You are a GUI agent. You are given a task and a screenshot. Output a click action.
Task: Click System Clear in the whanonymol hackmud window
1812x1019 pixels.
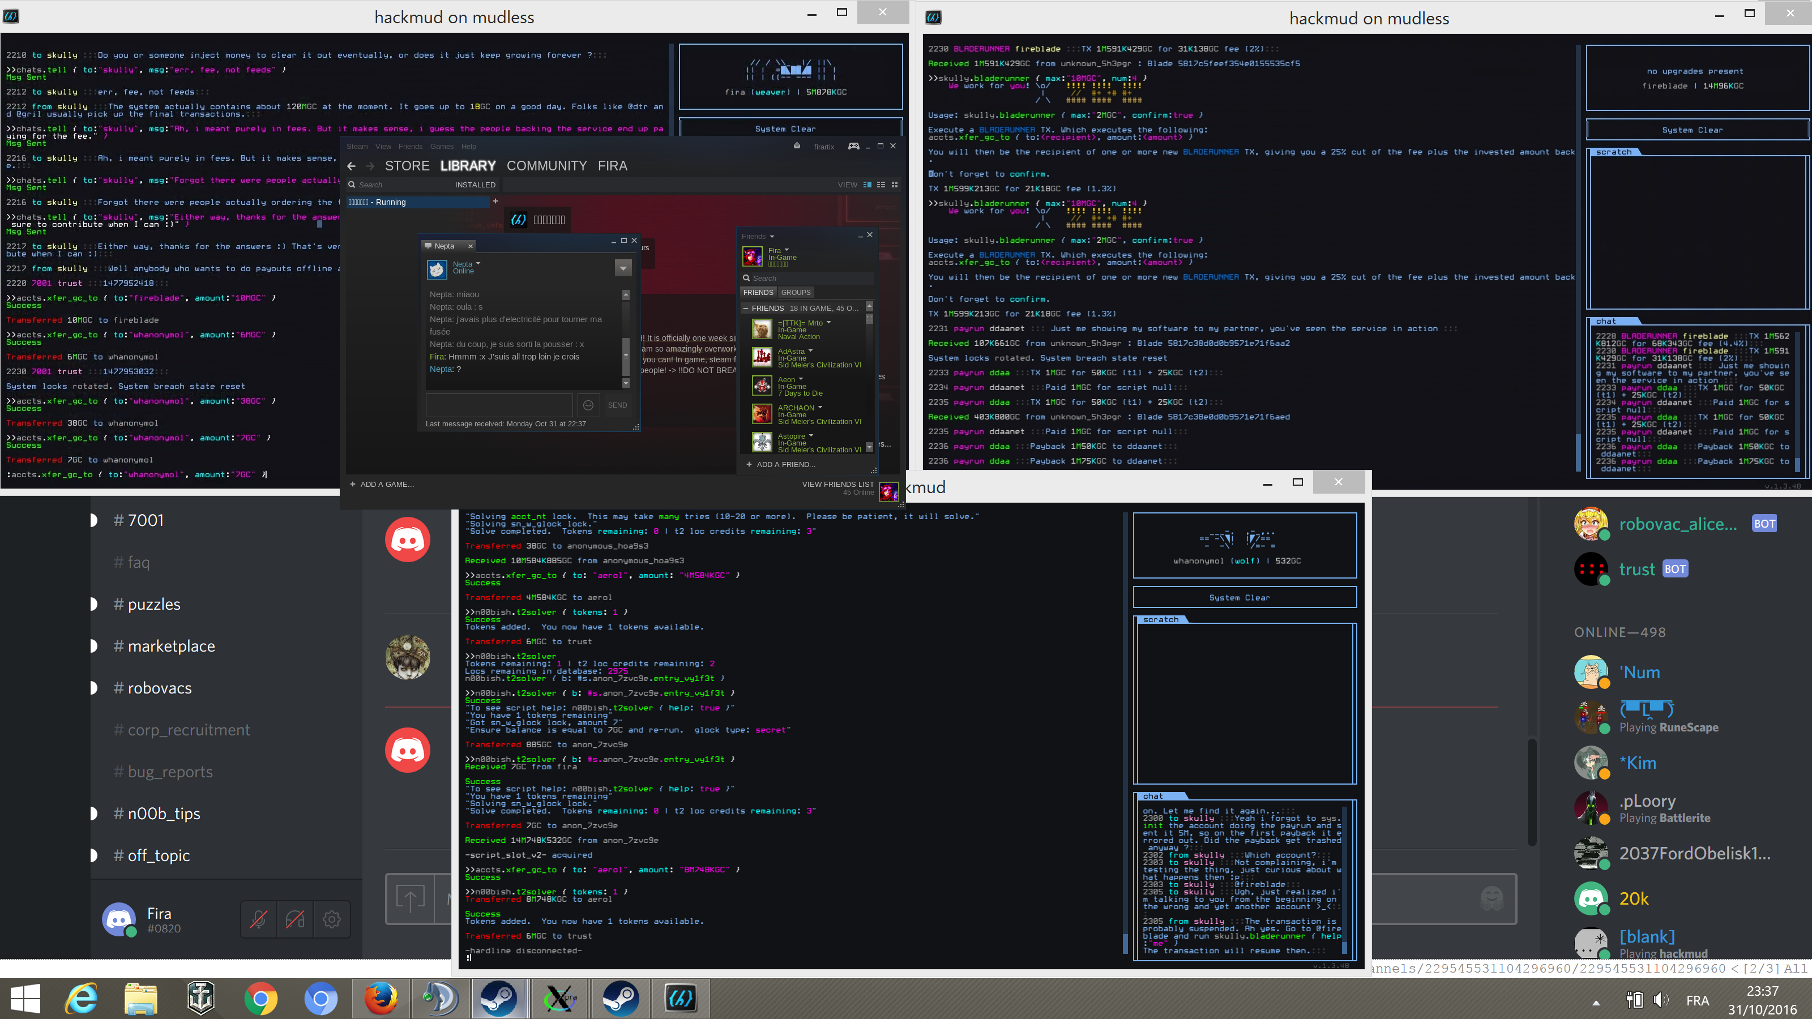pyautogui.click(x=1245, y=597)
